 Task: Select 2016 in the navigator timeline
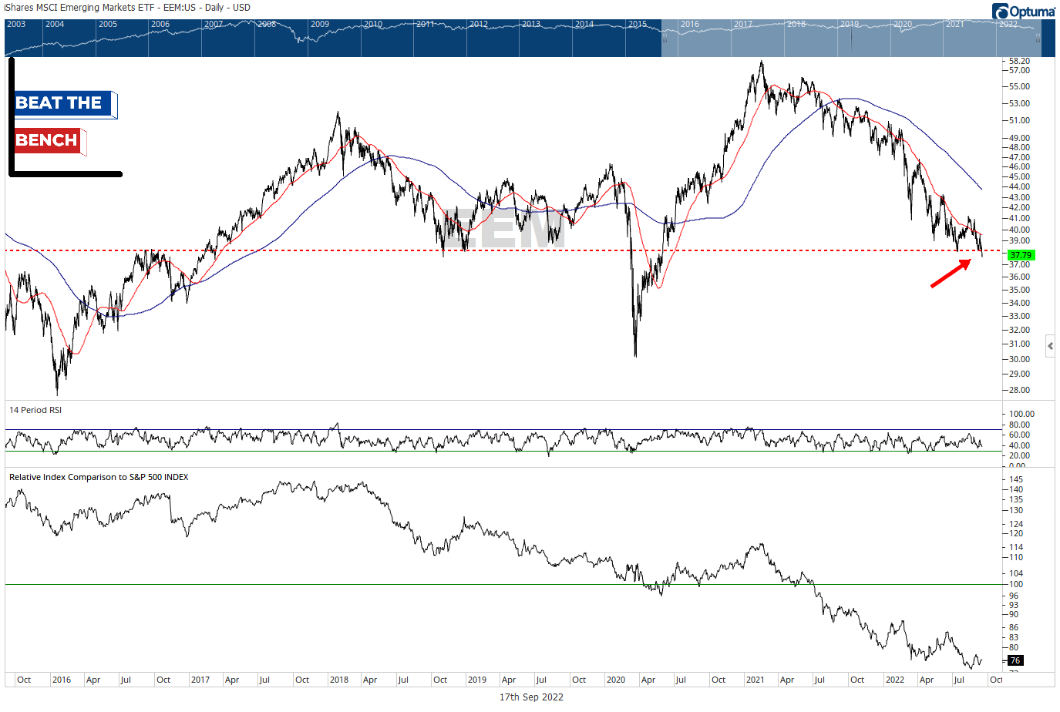(x=690, y=24)
